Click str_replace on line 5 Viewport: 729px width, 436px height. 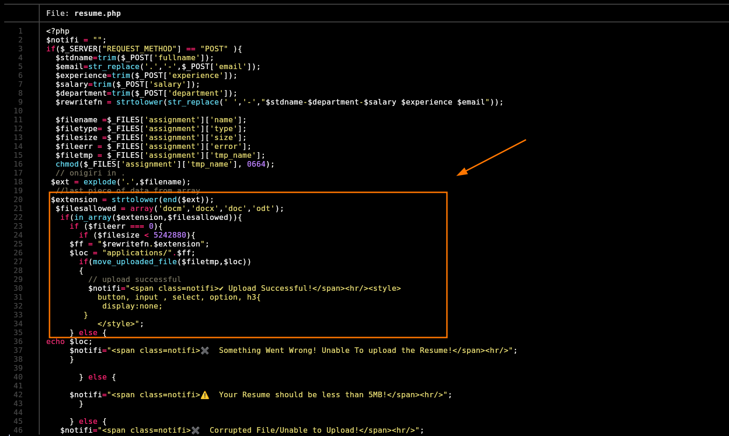(x=114, y=67)
